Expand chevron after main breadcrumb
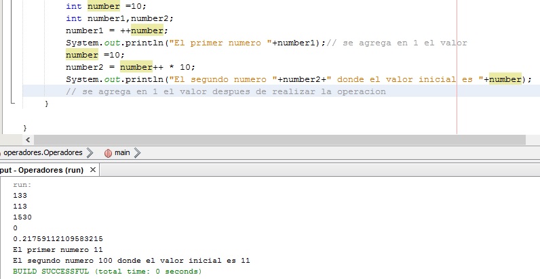 [x=136, y=152]
